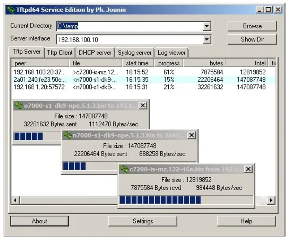The image size is (289, 239).
Task: Open Settings dialog
Action: 143,221
